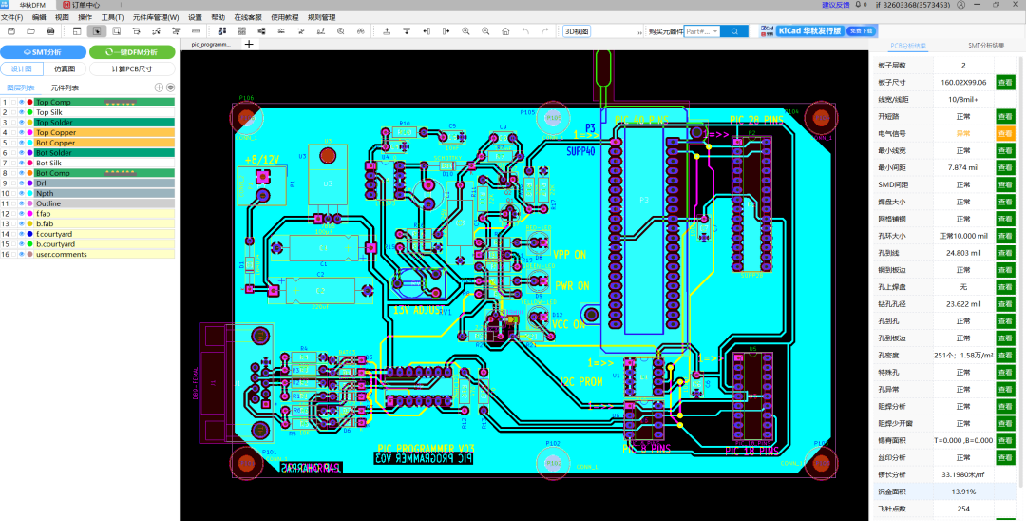Open the 文件(F) menu
The width and height of the screenshot is (1026, 521).
[x=11, y=18]
